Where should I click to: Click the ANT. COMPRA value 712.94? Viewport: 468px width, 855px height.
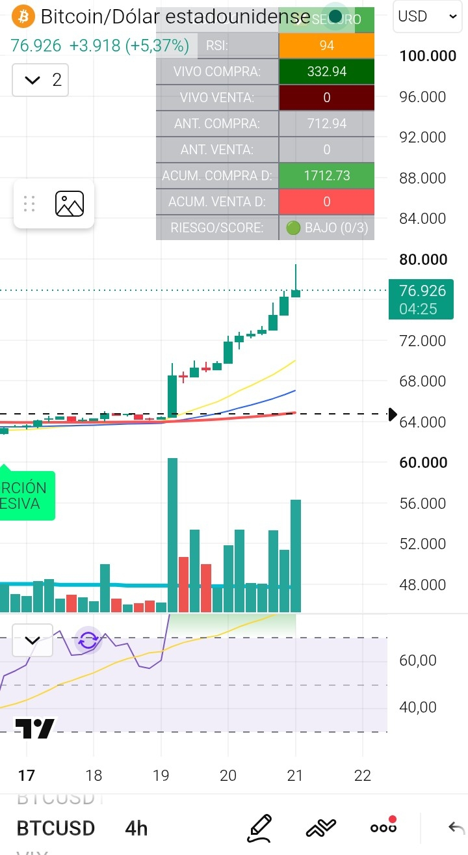click(326, 124)
